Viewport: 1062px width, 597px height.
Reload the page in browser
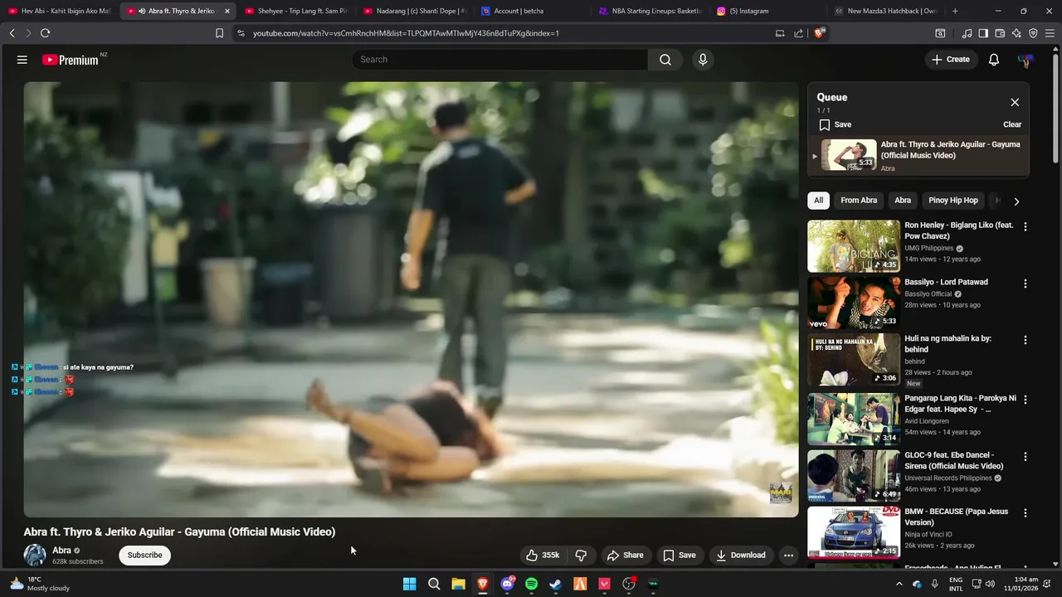click(x=45, y=33)
